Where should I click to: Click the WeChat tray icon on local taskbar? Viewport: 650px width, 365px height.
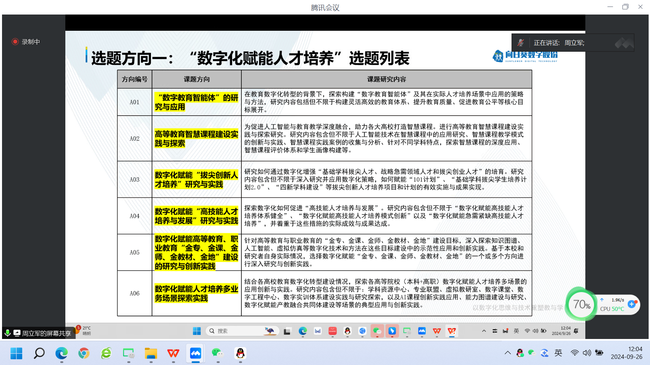point(532,353)
